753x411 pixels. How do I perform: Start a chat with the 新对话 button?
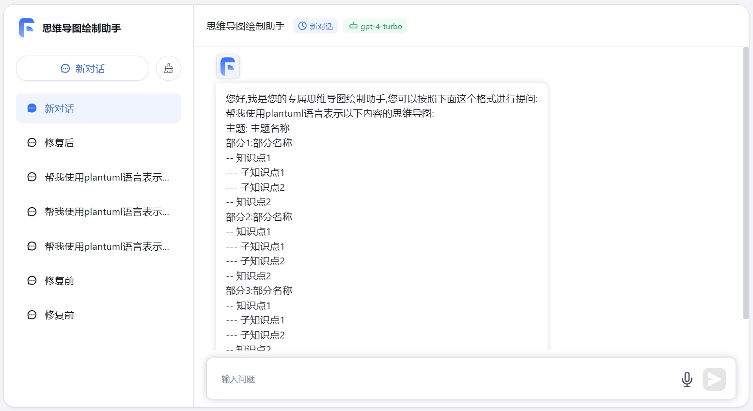(82, 69)
